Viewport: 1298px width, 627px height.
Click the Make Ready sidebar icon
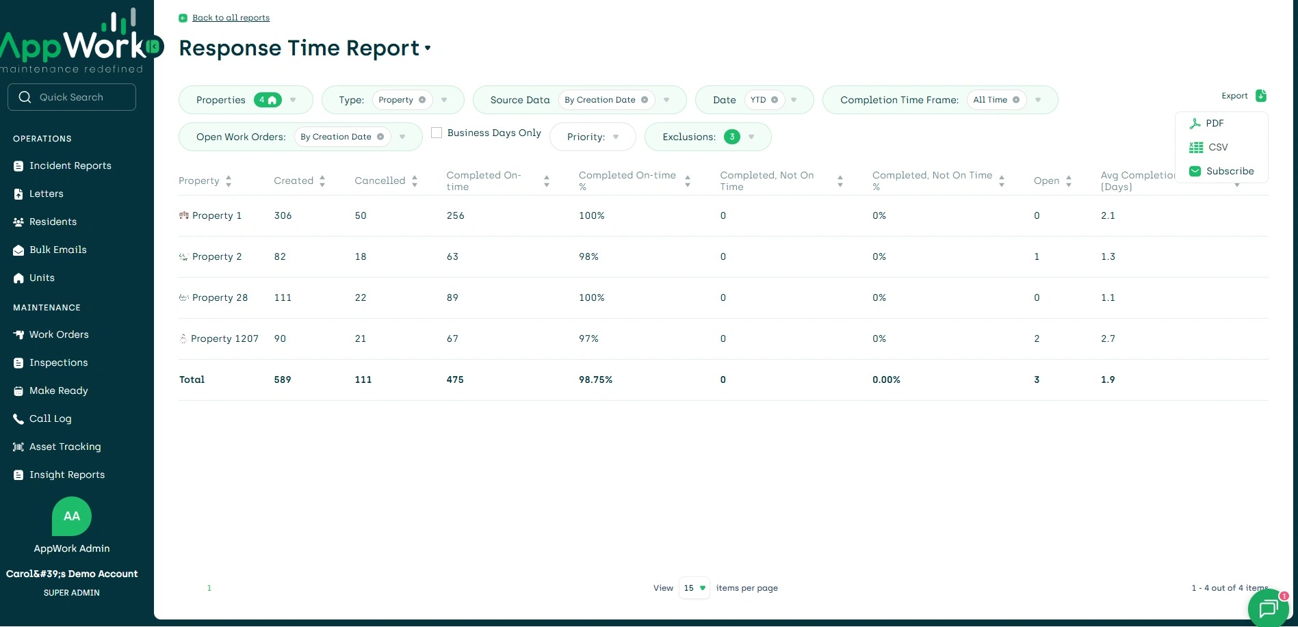tap(18, 391)
